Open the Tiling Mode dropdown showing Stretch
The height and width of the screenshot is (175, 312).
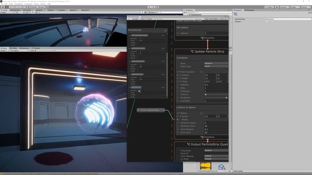[216, 150]
